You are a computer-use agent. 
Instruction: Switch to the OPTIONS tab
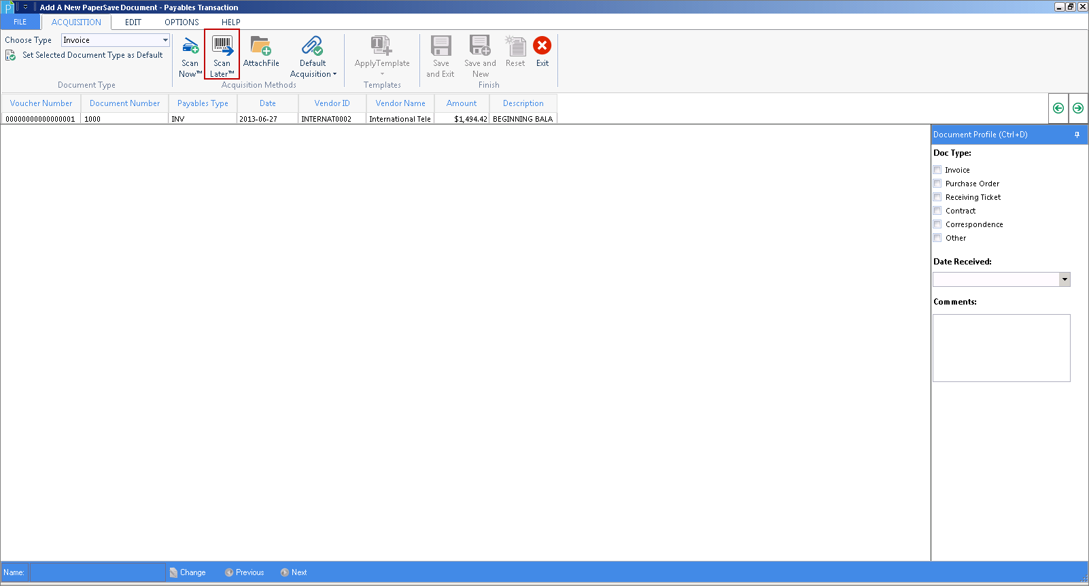point(181,22)
